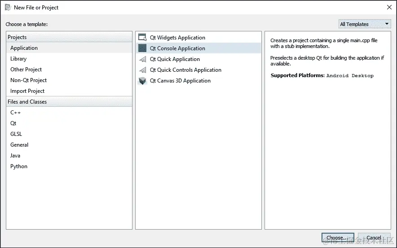397x248 pixels.
Task: Select Qt Widgets Application template
Action: (198, 37)
